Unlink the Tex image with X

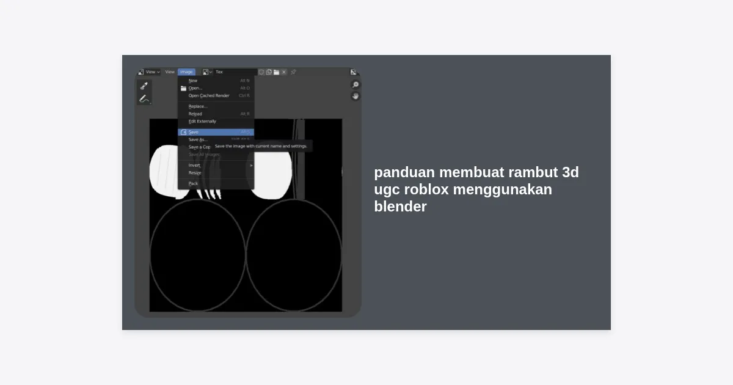click(283, 72)
